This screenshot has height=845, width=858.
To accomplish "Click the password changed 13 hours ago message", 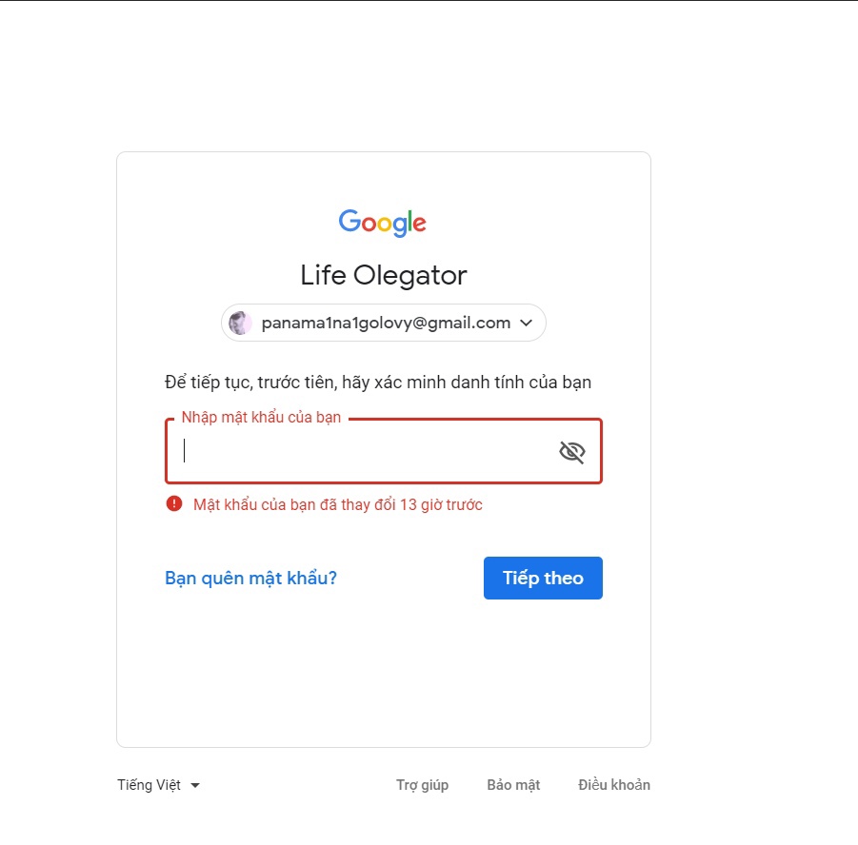I will [337, 504].
